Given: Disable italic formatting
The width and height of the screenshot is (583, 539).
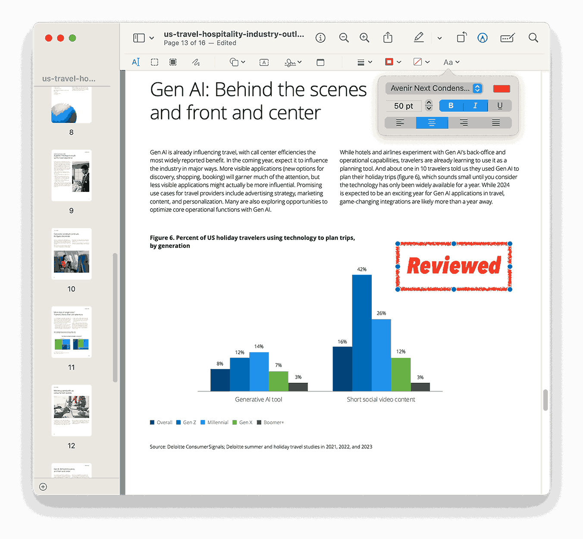Looking at the screenshot, I should (476, 106).
